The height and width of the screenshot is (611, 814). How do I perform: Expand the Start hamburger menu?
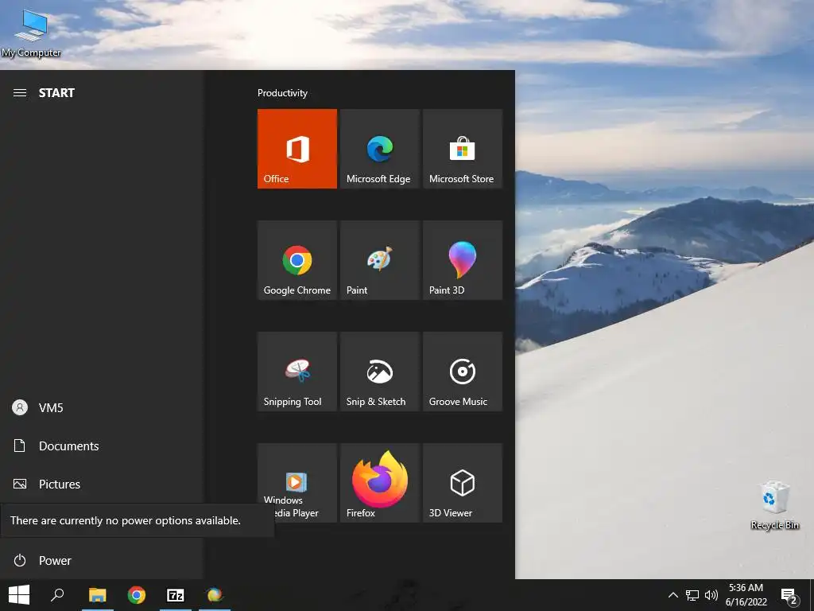click(20, 93)
